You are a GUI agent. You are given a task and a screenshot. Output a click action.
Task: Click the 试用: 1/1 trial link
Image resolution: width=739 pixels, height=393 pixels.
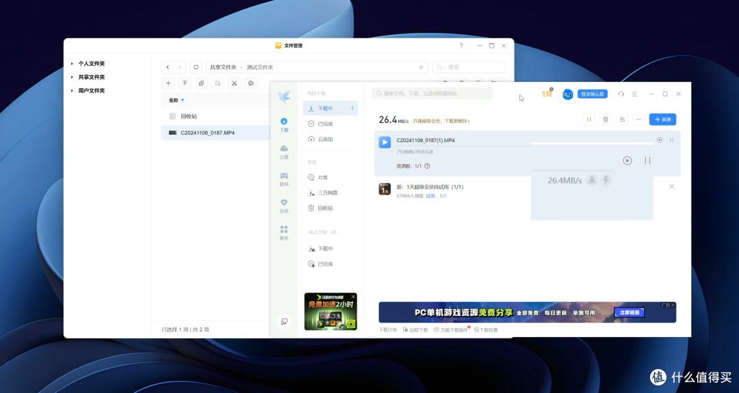pyautogui.click(x=436, y=195)
